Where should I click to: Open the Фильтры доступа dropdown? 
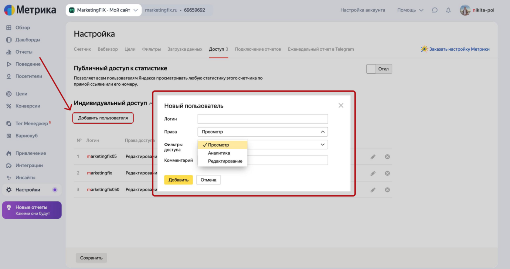point(287,144)
